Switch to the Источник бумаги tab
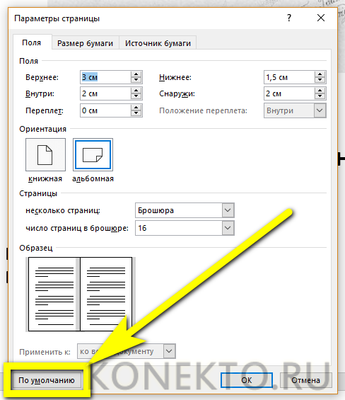 point(158,43)
